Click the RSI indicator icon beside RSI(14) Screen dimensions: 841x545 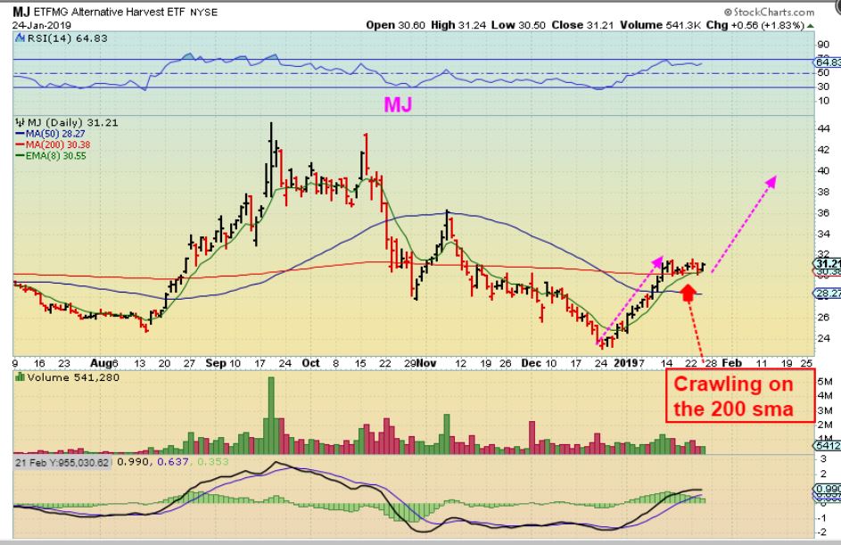click(20, 38)
